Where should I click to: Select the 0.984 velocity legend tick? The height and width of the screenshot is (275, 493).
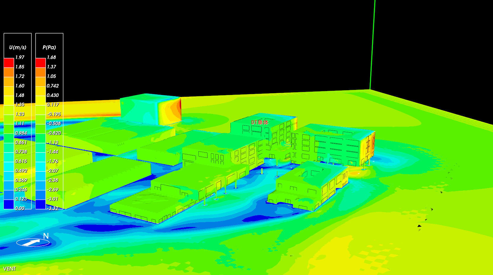(x=21, y=133)
